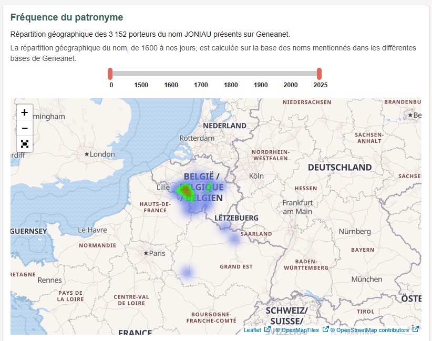The height and width of the screenshot is (341, 432).
Task: Select the left slider handle at year 0
Action: click(x=110, y=74)
